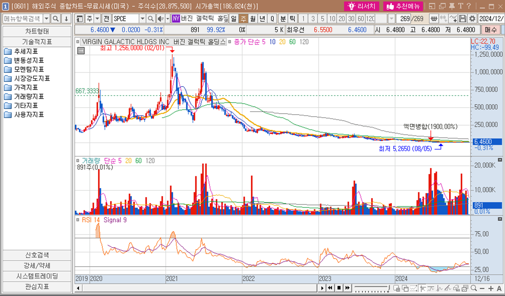Toggle the left panel layout icon
The image size is (505, 296).
pyautogui.click(x=80, y=19)
